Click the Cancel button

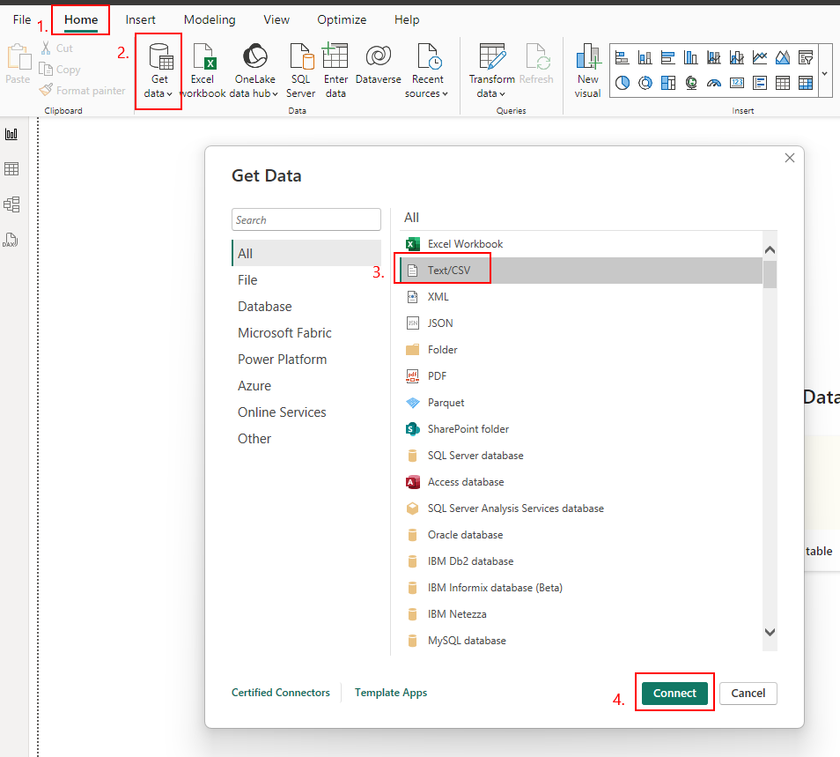[748, 694]
